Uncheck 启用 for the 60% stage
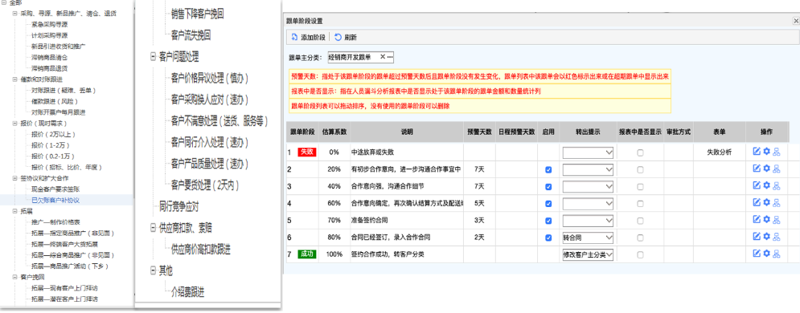This screenshot has width=800, height=313. pos(548,204)
